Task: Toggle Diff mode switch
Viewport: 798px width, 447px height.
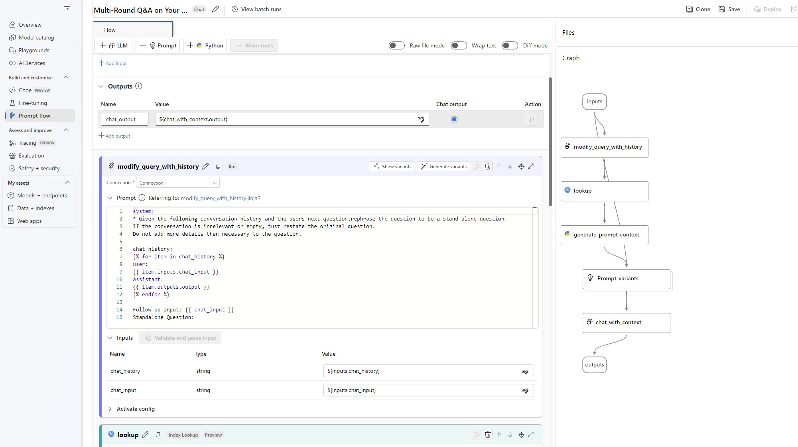Action: (510, 45)
